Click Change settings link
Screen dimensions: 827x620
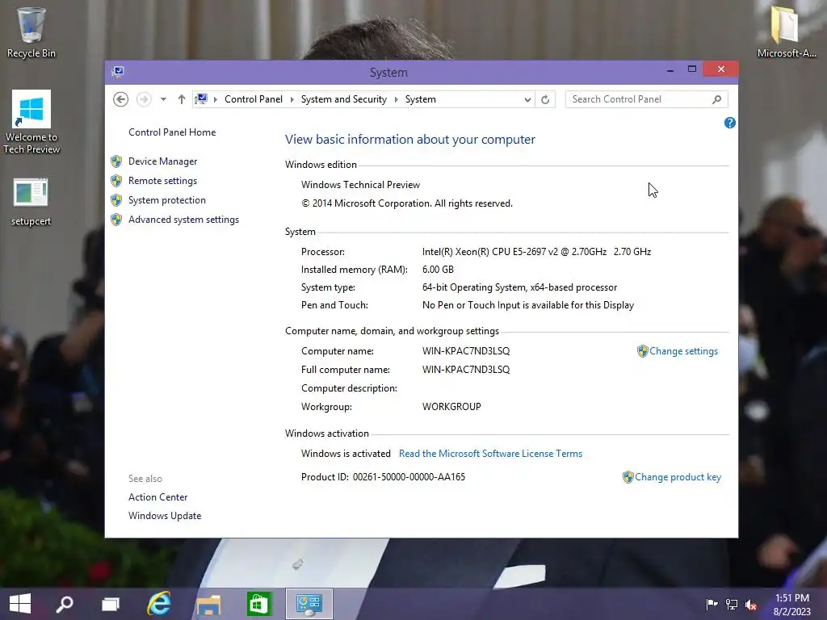tap(683, 351)
